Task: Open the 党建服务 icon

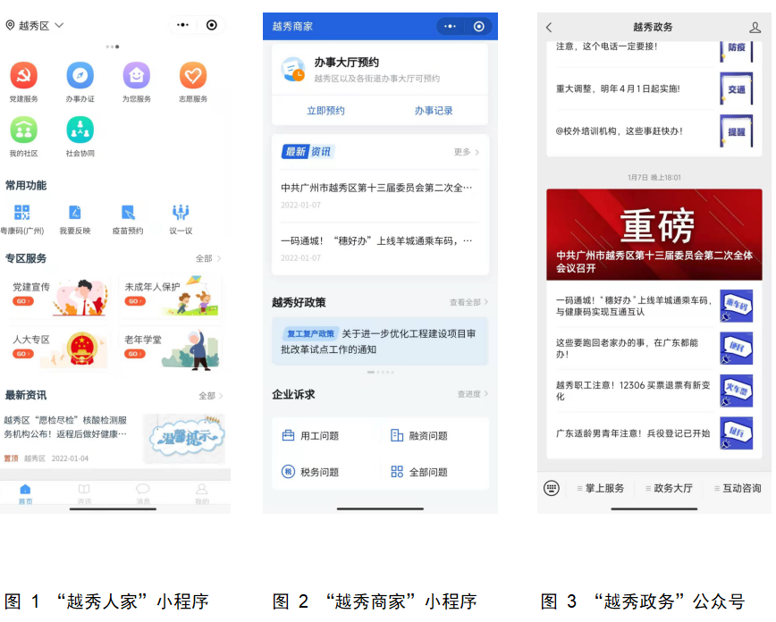Action: click(x=23, y=75)
